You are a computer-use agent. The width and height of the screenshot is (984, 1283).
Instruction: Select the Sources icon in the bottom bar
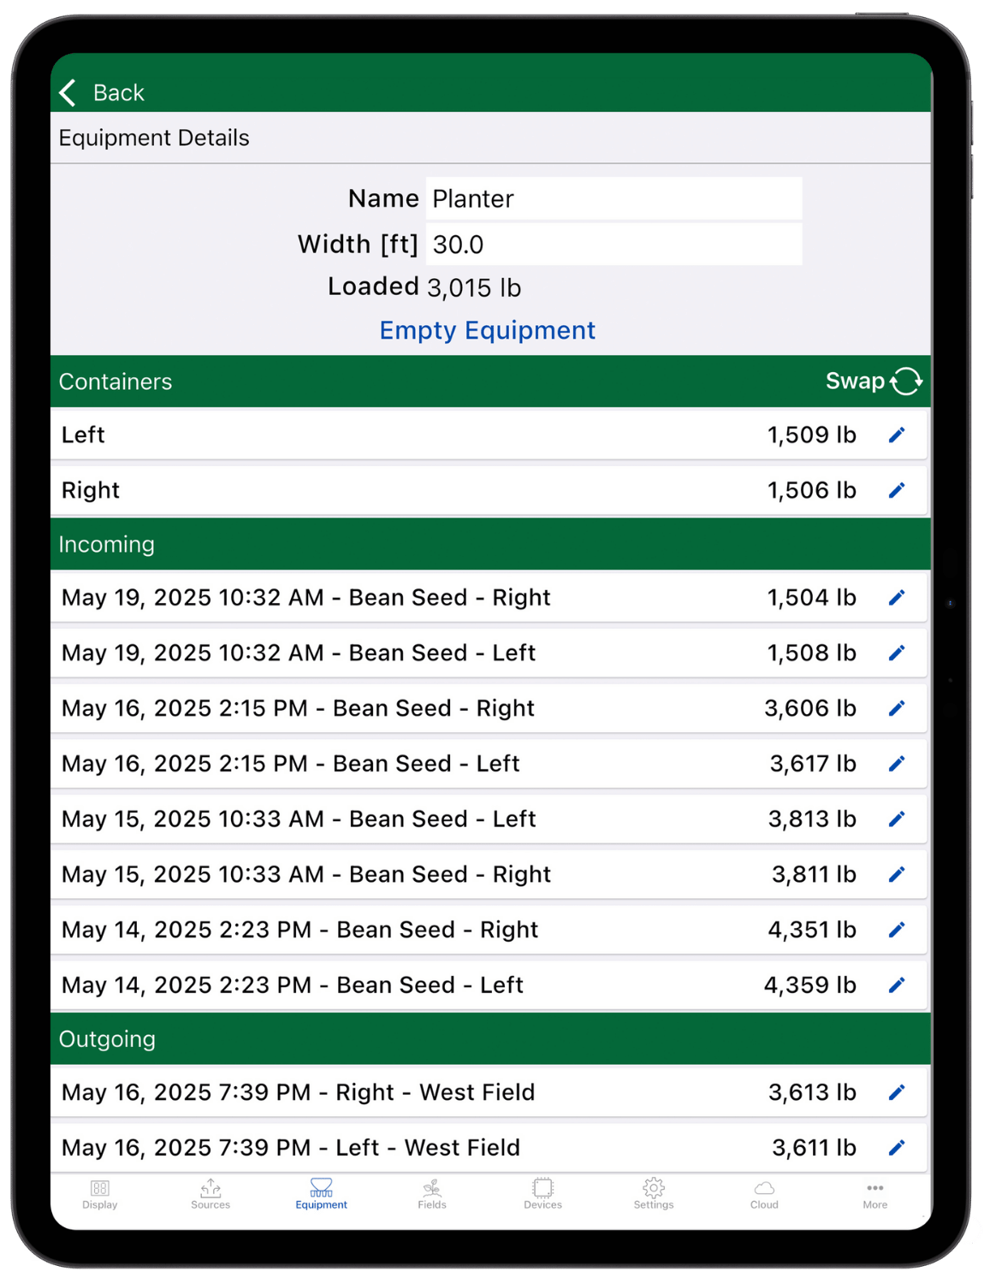click(210, 1189)
